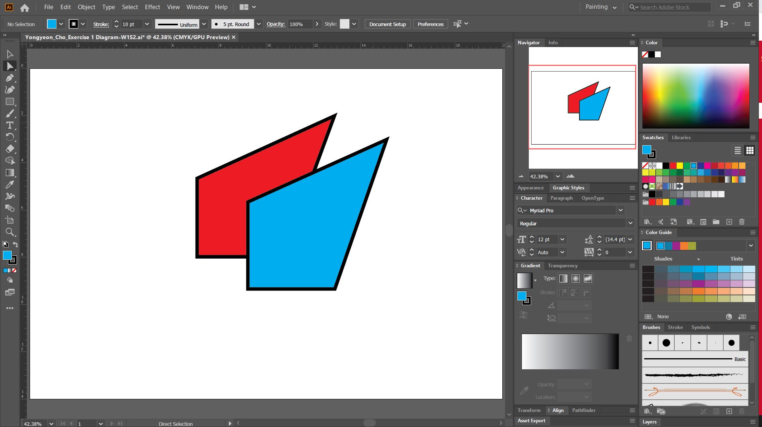Select the Pen tool
The height and width of the screenshot is (427, 762).
(x=10, y=78)
